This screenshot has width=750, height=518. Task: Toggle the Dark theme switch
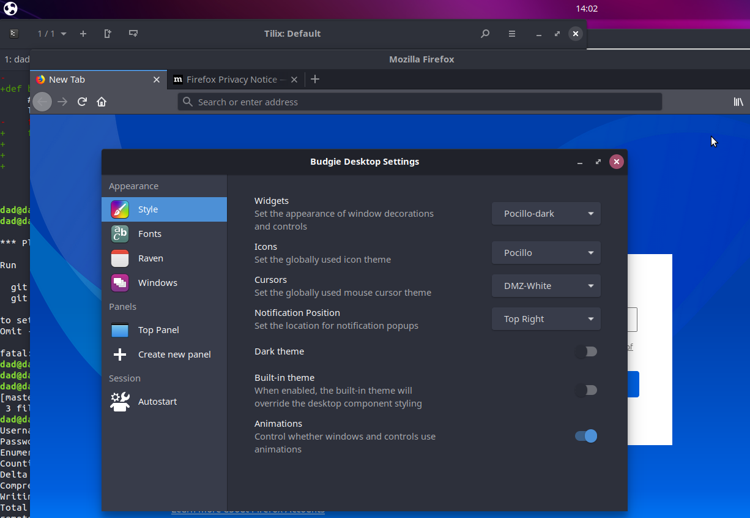(586, 351)
